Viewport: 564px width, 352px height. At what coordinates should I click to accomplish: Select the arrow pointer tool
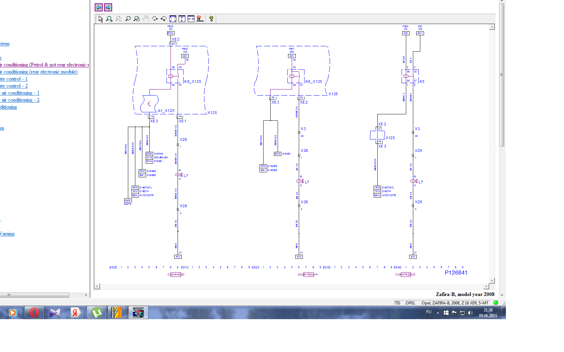[100, 19]
